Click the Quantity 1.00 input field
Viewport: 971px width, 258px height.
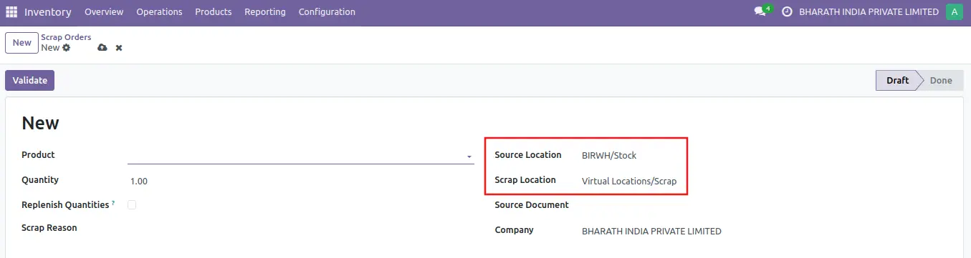pos(301,182)
